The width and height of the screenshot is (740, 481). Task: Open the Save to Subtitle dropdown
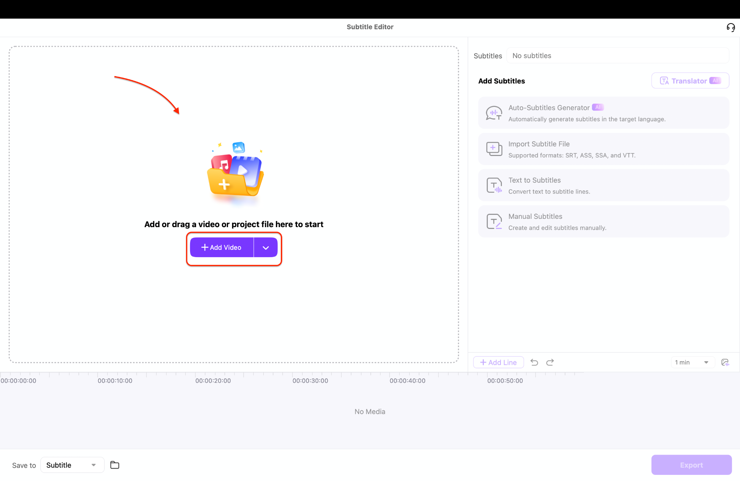click(x=72, y=465)
